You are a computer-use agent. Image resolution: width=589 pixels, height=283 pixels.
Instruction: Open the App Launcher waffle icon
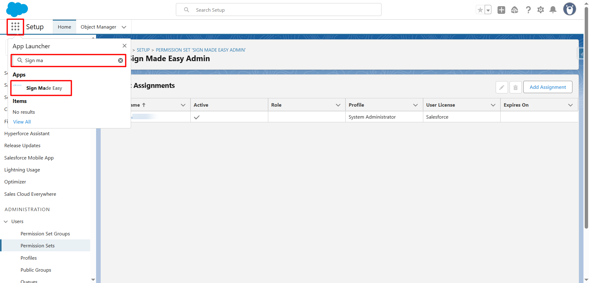click(15, 27)
